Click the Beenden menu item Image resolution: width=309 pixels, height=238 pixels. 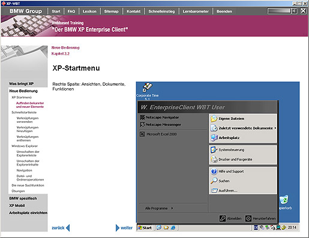tap(224, 11)
